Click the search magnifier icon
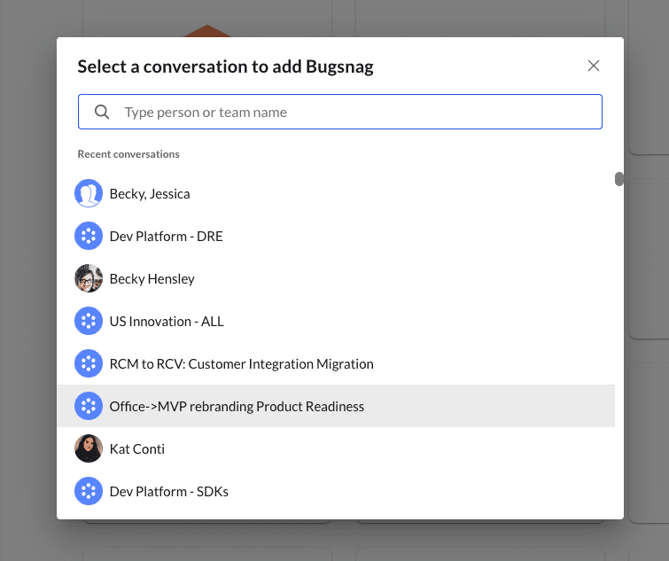 [x=102, y=113]
